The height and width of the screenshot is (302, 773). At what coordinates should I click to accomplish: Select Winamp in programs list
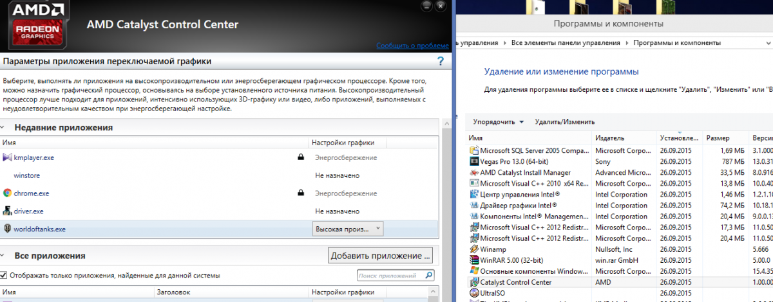tap(620, 249)
